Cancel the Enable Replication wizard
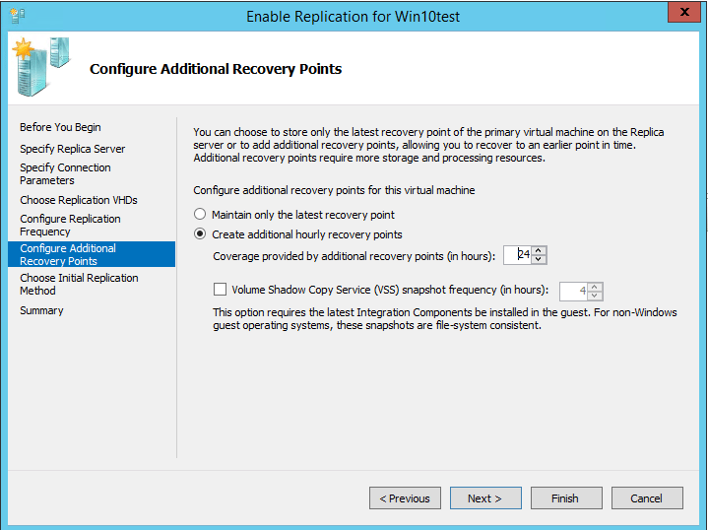The width and height of the screenshot is (708, 530). coord(647,498)
